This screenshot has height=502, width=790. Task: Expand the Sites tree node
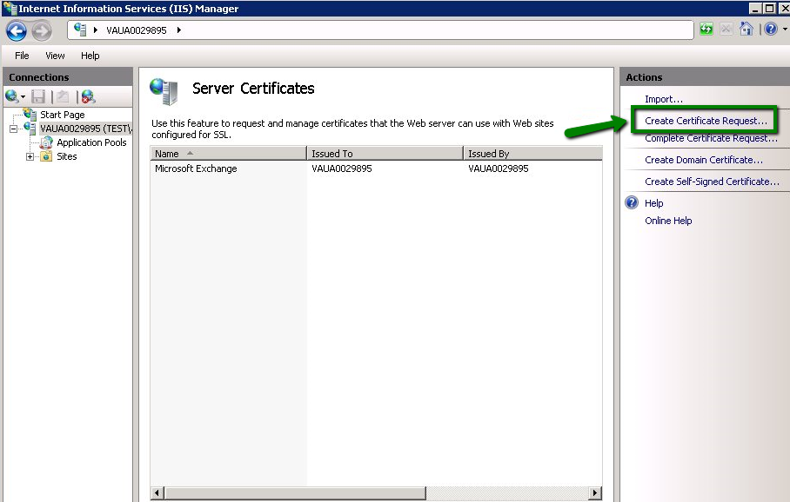pyautogui.click(x=30, y=156)
